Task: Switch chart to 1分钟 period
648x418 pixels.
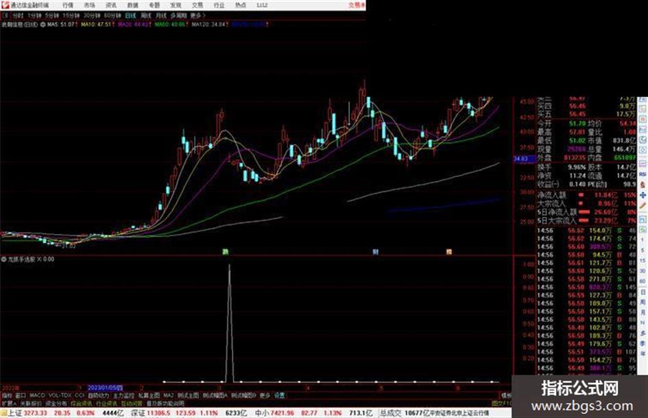Action: pyautogui.click(x=34, y=15)
